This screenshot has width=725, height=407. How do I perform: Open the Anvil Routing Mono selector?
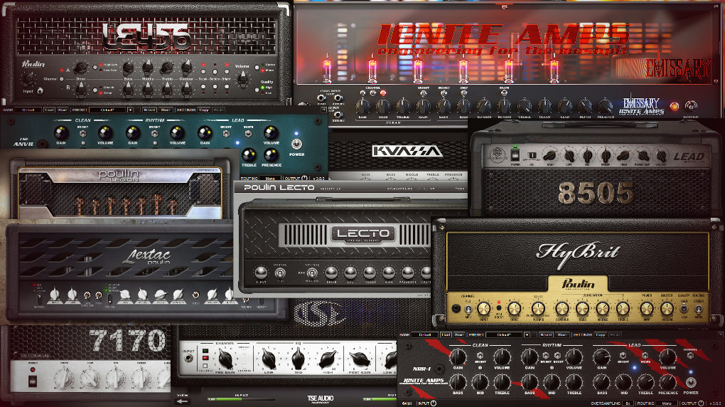(x=270, y=179)
